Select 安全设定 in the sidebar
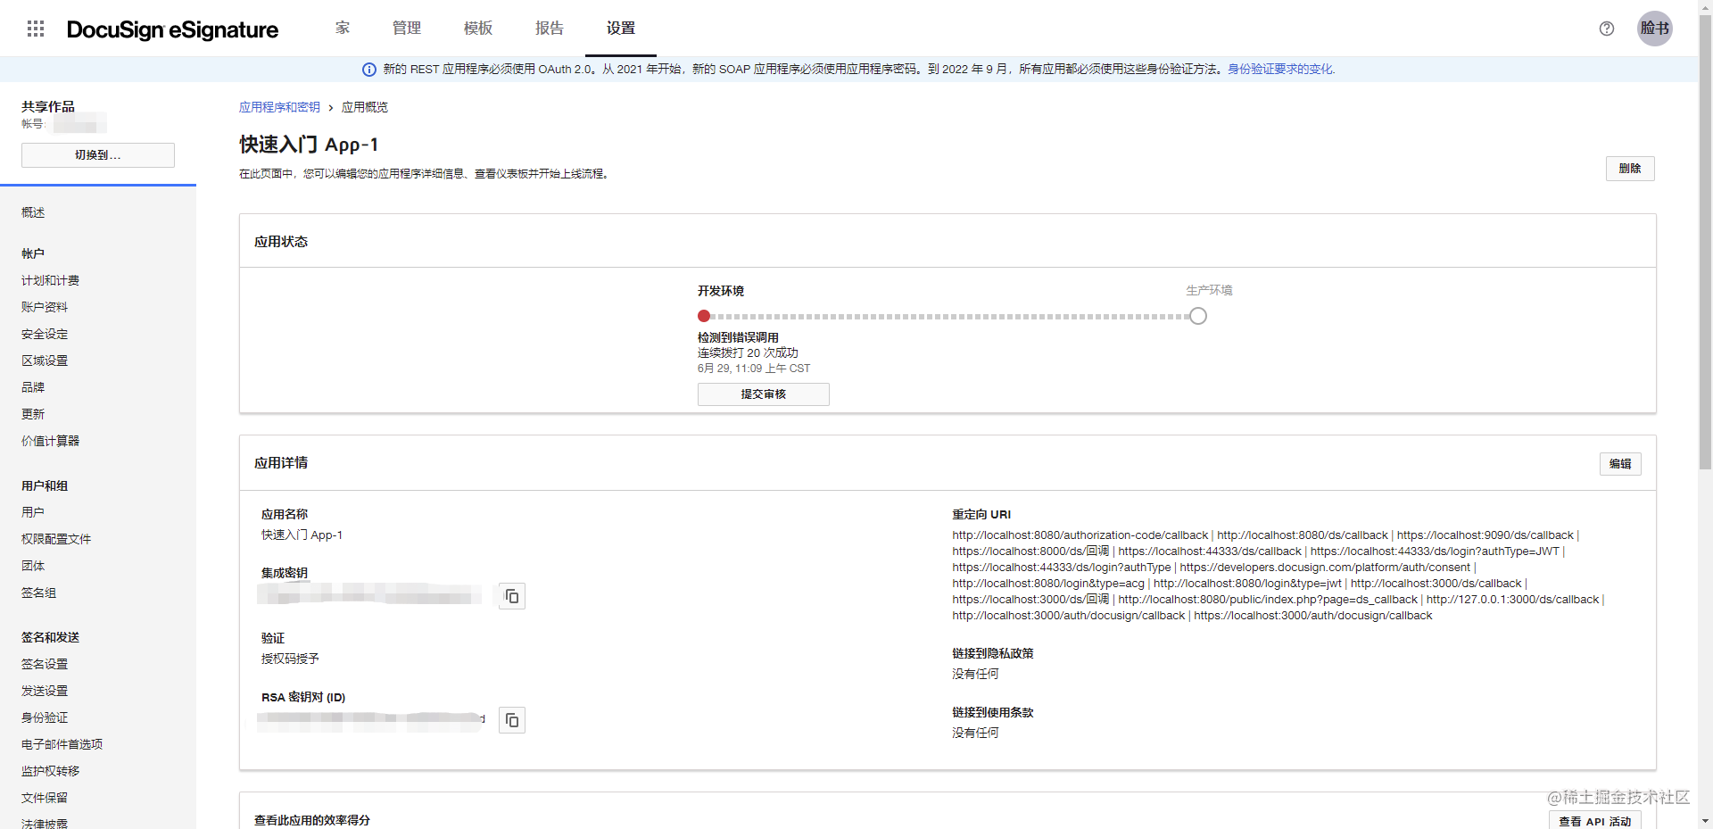The image size is (1713, 829). 45,333
